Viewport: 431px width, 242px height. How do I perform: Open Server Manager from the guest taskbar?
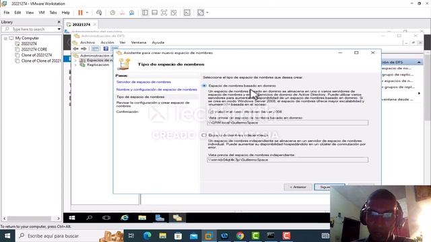pyautogui.click(x=160, y=218)
